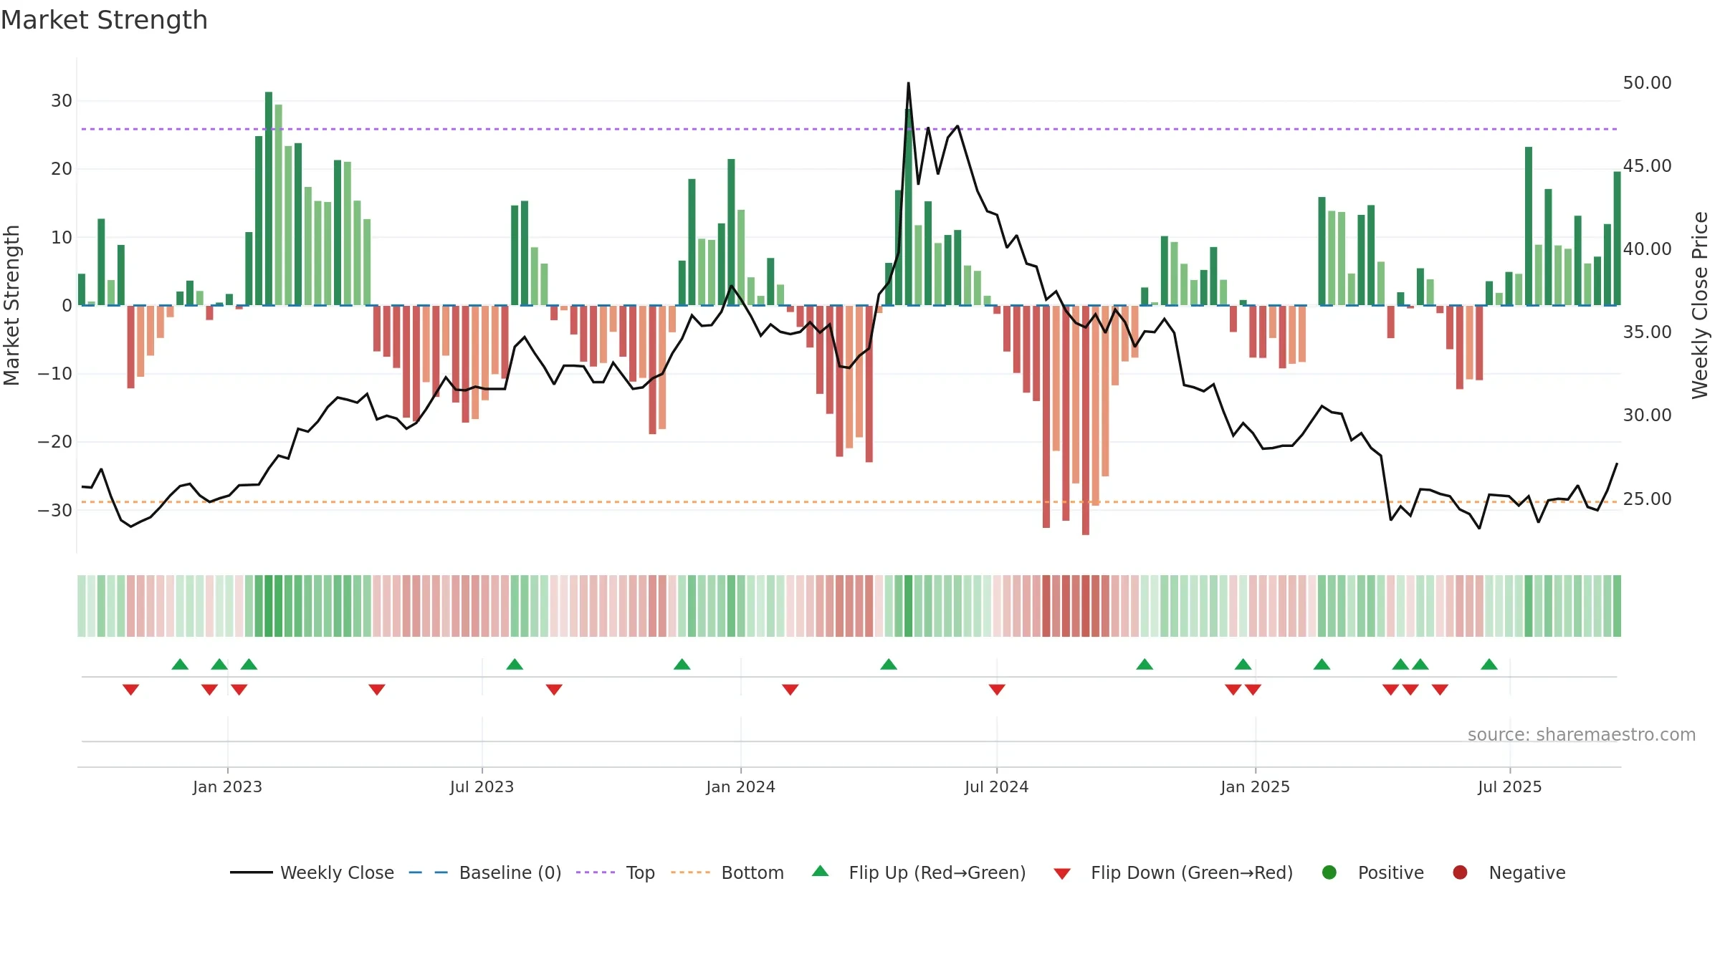
Task: Select the last red flip-down marker before Jul 2025
Action: [1440, 690]
